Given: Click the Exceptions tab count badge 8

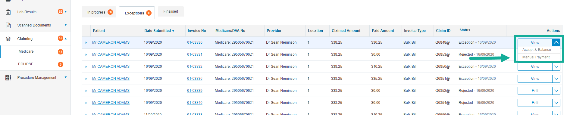Looking at the screenshot, I should (x=149, y=13).
